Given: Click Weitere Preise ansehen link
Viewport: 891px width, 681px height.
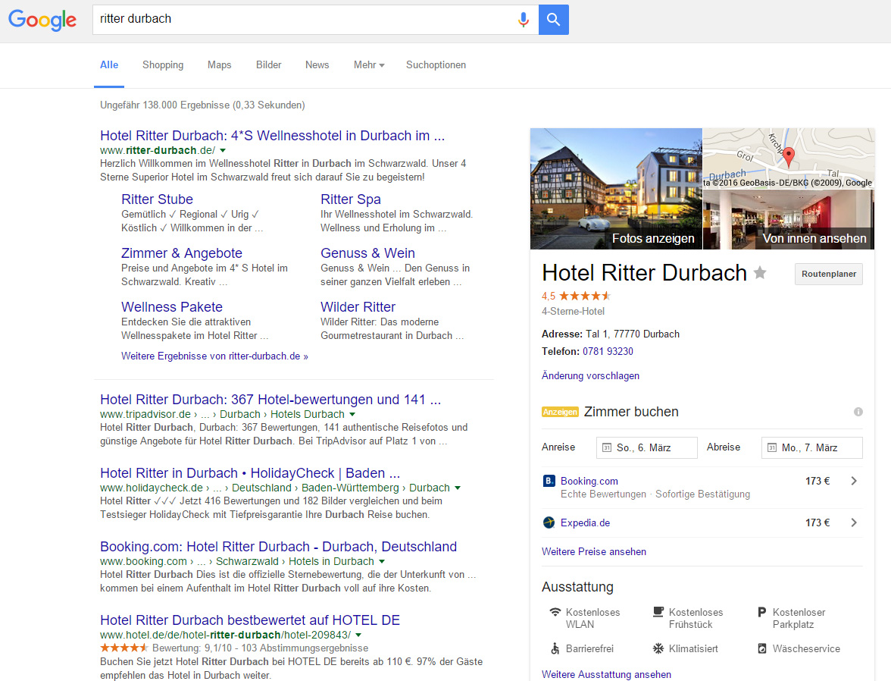Looking at the screenshot, I should point(594,551).
